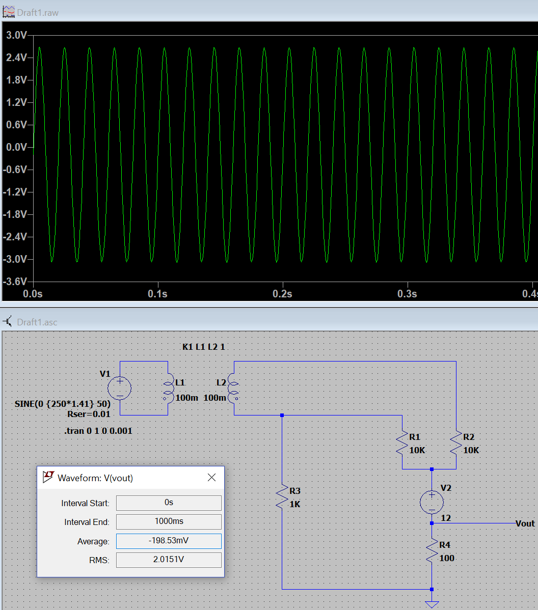538x610 pixels.
Task: Select the Average field showing -198.53mV
Action: 169,541
